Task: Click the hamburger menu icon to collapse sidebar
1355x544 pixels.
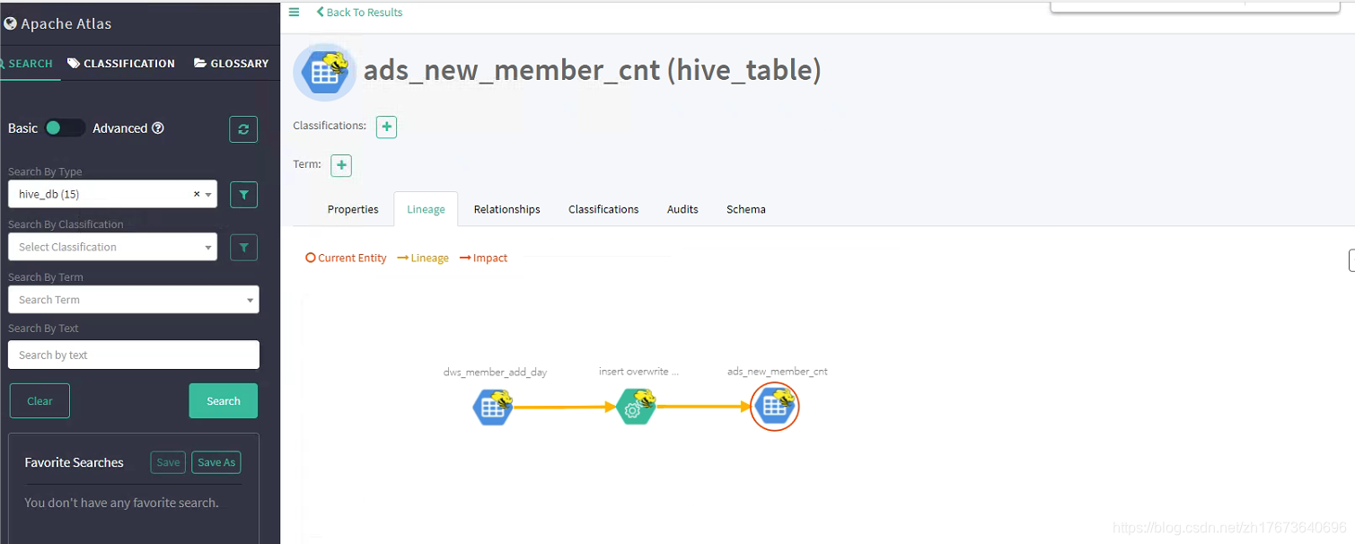Action: click(x=294, y=13)
